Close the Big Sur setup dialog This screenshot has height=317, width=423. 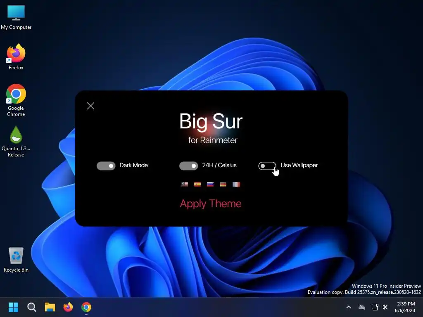(90, 106)
